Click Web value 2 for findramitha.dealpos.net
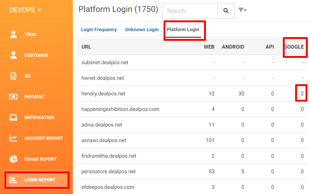The height and width of the screenshot is (194, 310). (x=213, y=156)
